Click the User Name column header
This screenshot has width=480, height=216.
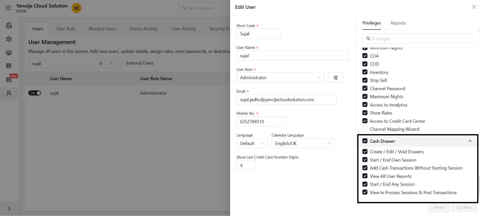[x=61, y=79]
